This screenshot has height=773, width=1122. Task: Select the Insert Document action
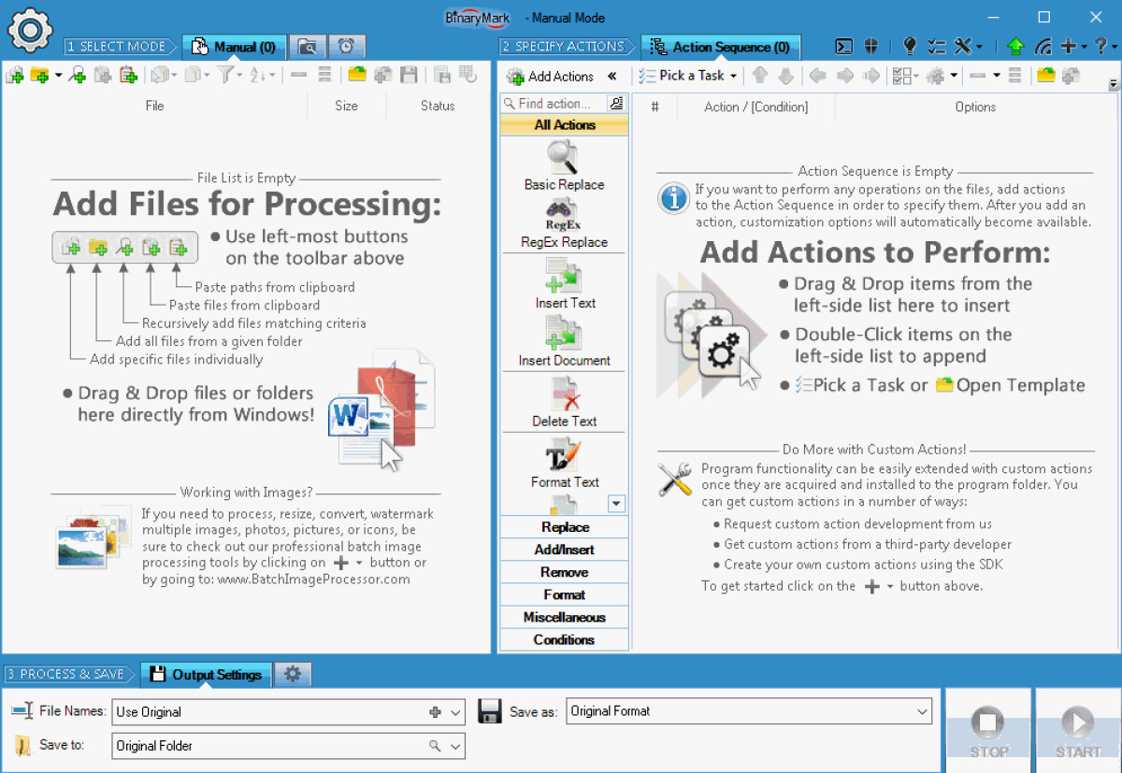pos(564,343)
